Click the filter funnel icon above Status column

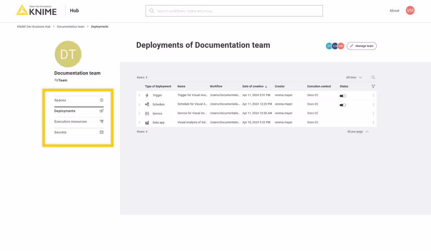click(x=373, y=86)
